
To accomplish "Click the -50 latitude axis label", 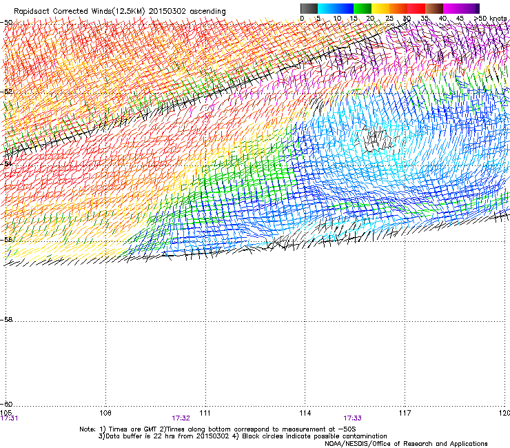I will [x=6, y=23].
